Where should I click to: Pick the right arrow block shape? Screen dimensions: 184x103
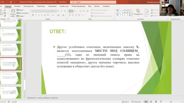125,13
